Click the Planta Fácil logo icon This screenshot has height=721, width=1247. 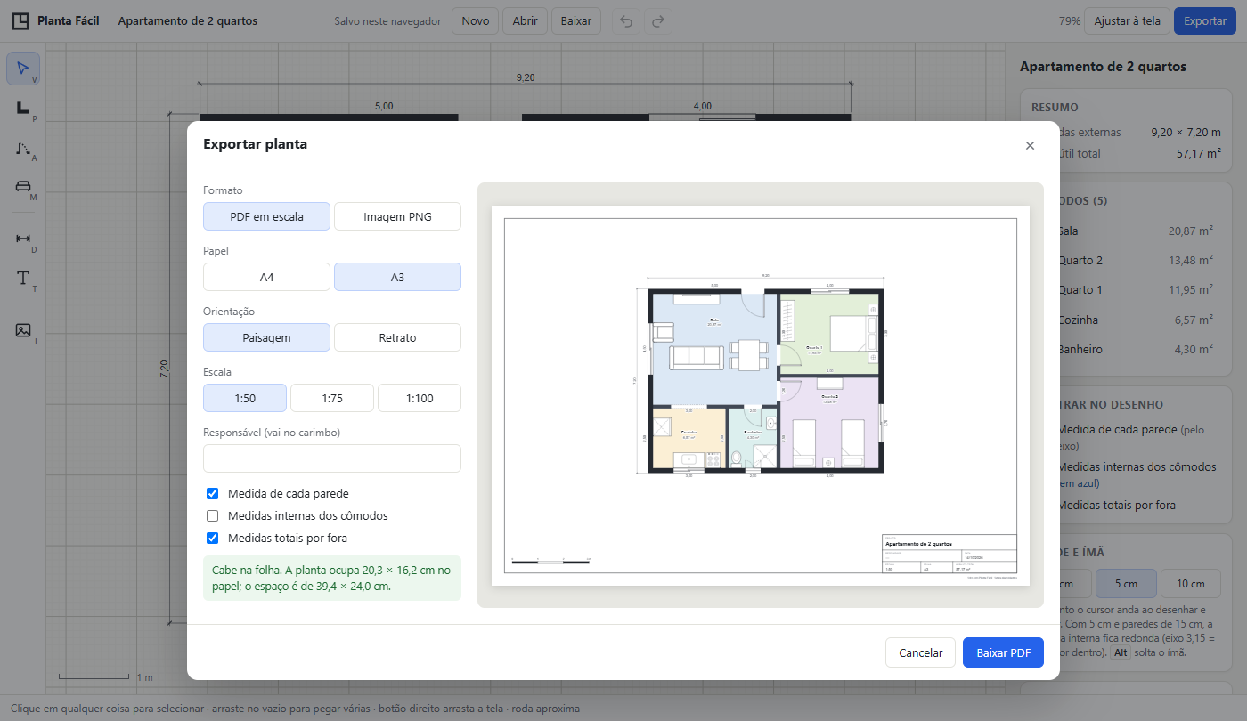[x=20, y=20]
